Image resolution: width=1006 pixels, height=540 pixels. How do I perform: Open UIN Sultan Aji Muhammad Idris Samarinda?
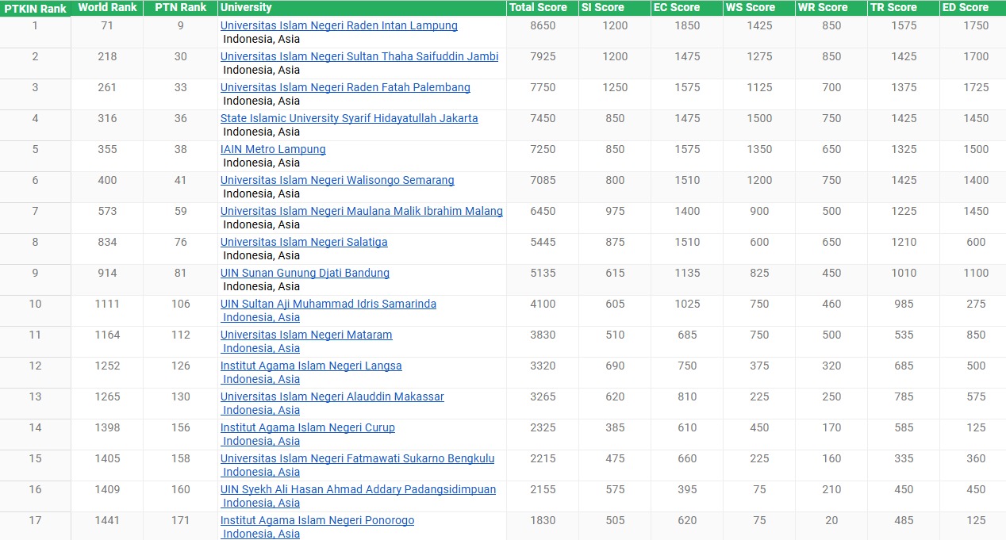(x=328, y=304)
